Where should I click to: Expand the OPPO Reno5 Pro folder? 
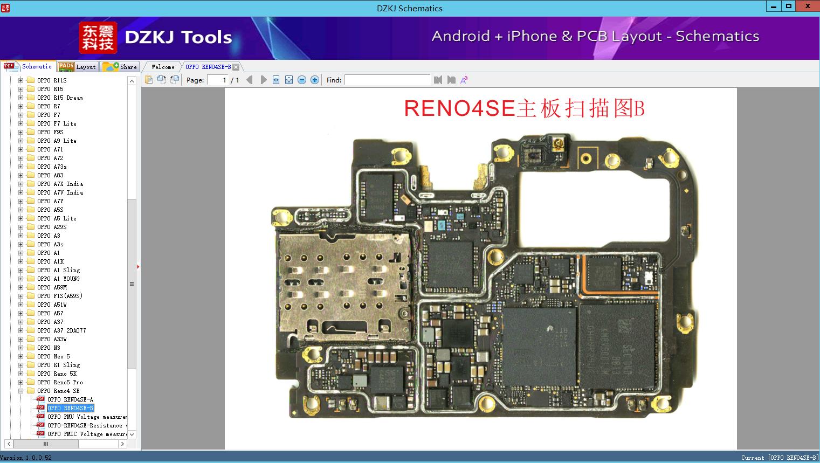coord(20,382)
